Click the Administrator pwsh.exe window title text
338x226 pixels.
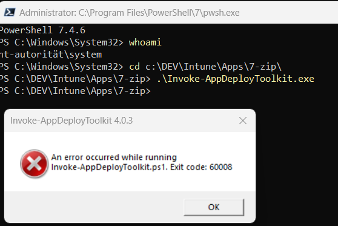click(130, 13)
